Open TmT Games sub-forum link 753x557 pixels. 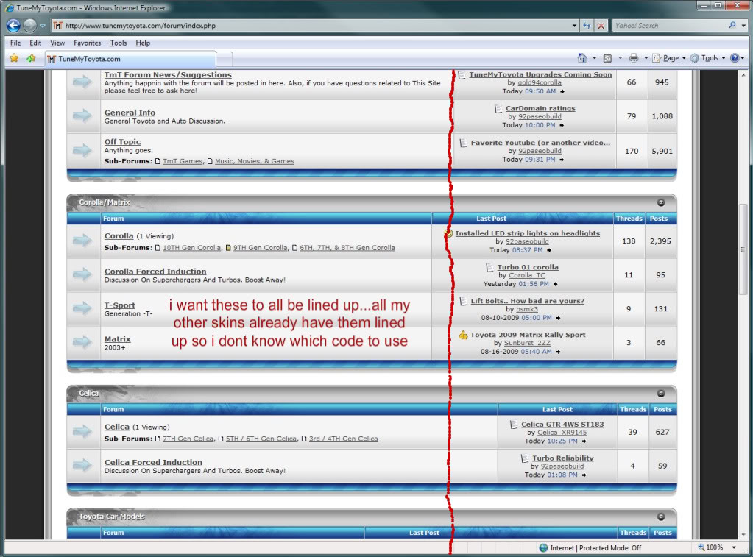point(183,161)
